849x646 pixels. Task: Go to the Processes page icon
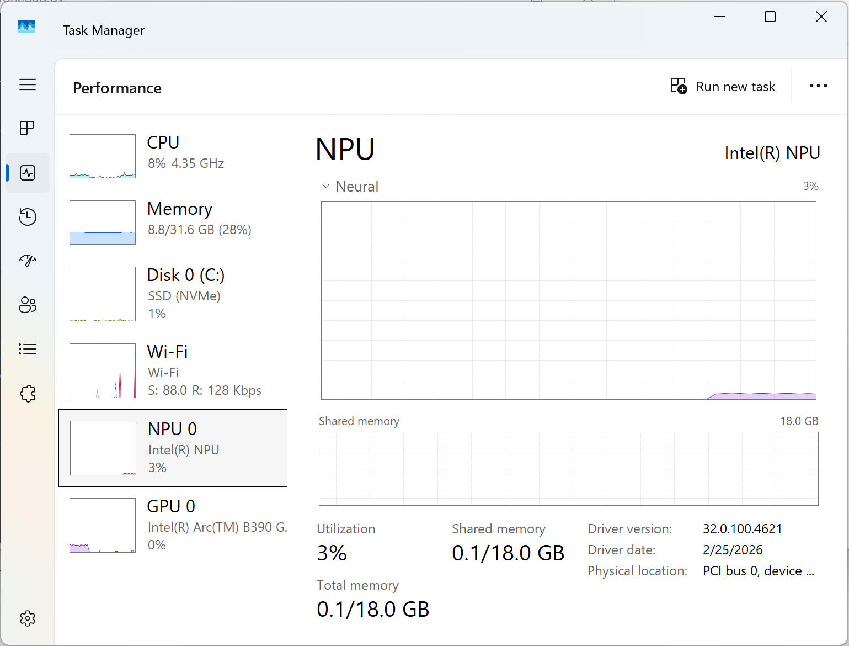coord(27,128)
